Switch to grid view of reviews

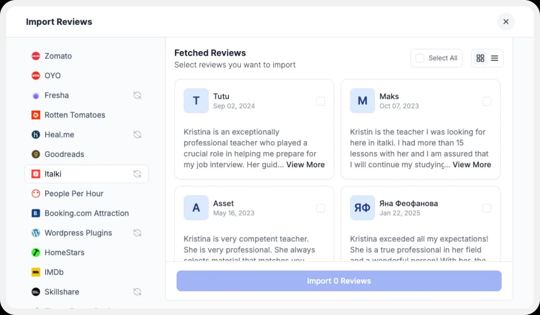(480, 58)
